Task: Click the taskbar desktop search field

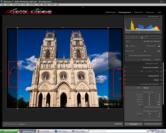Action: pyautogui.click(x=117, y=131)
